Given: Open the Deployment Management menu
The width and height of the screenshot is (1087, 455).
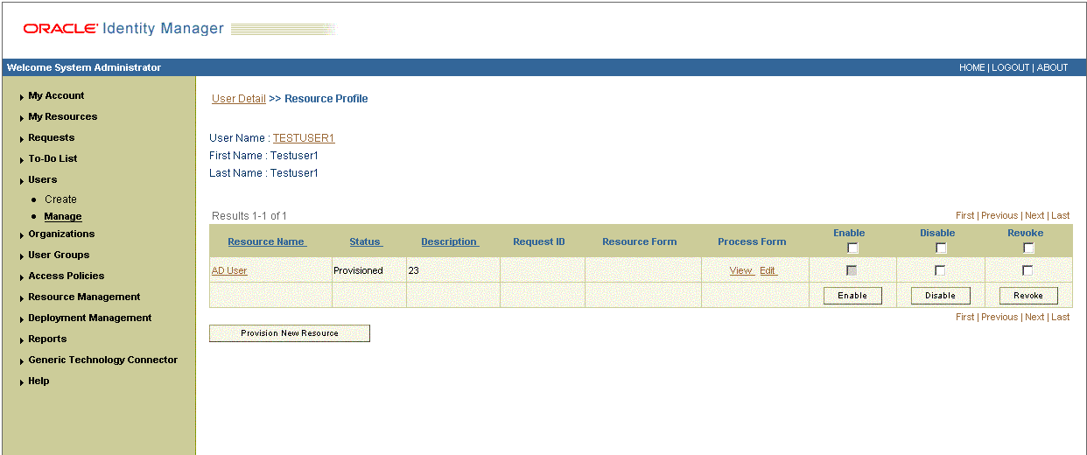Looking at the screenshot, I should click(90, 318).
